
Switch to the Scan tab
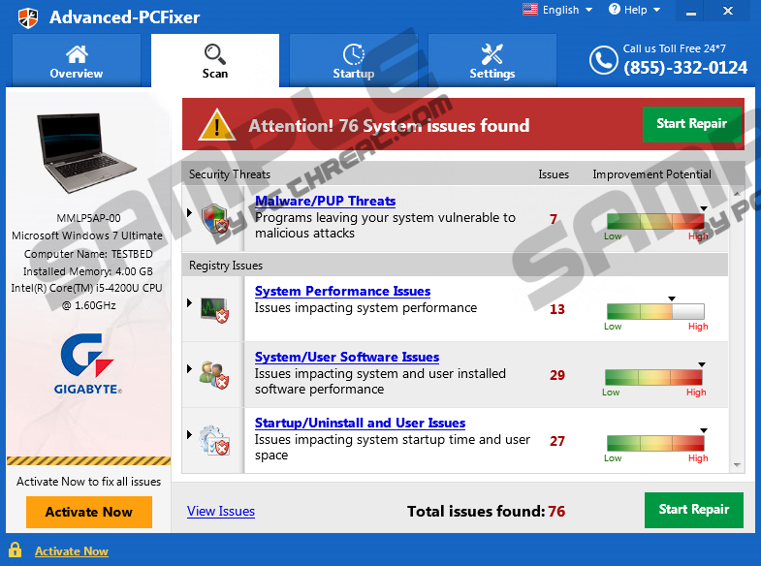coord(215,61)
